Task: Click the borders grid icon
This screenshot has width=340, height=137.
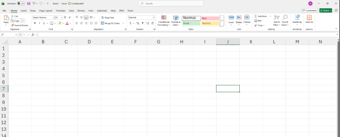Action: (52, 23)
